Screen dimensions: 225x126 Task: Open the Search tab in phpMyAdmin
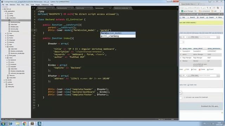point(191,17)
